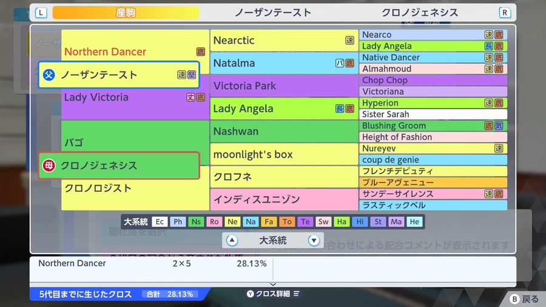Click the L shoulder button icon
The image size is (546, 307).
tap(41, 13)
